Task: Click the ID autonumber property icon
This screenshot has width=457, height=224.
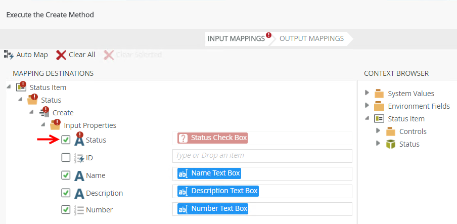Action: point(79,158)
